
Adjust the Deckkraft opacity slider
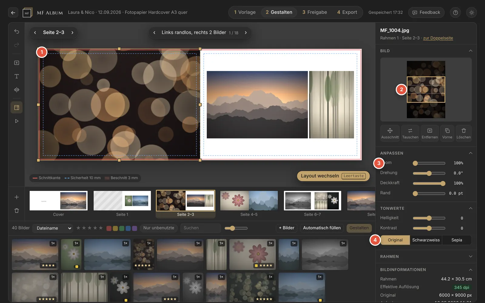pos(429,183)
